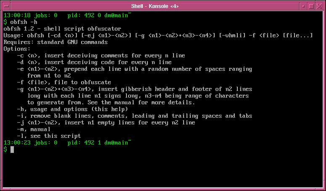Image resolution: width=326 pixels, height=191 pixels.
Task: Click the terminal cursor block at prompt
Action: click(12, 150)
